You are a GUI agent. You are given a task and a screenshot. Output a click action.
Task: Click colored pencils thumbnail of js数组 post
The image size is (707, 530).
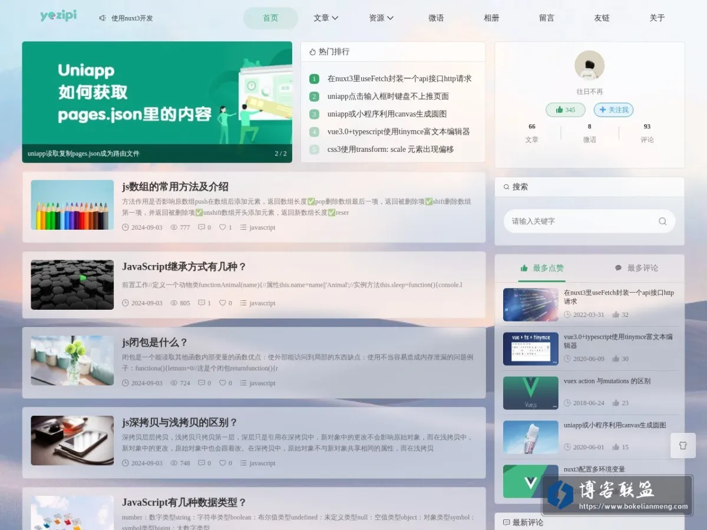pos(72,205)
